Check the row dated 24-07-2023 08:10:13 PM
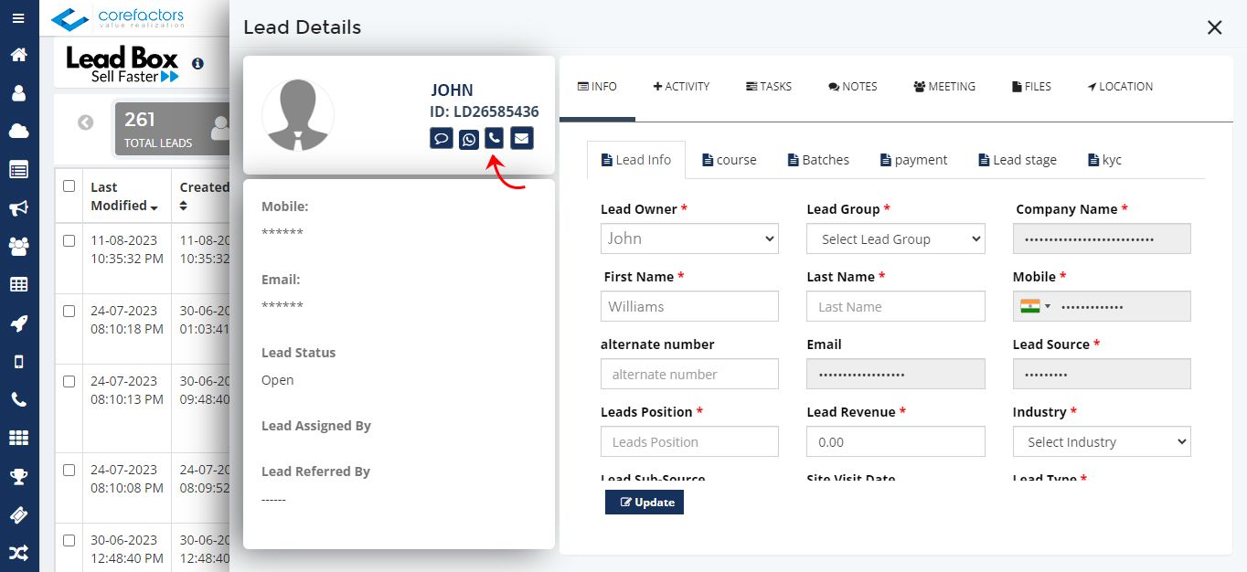 click(x=69, y=381)
